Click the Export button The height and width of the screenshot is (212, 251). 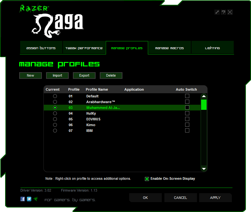click(84, 75)
